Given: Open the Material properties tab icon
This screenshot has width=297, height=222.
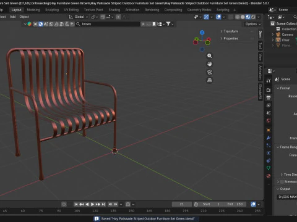Looking at the screenshot, I should pyautogui.click(x=269, y=176).
